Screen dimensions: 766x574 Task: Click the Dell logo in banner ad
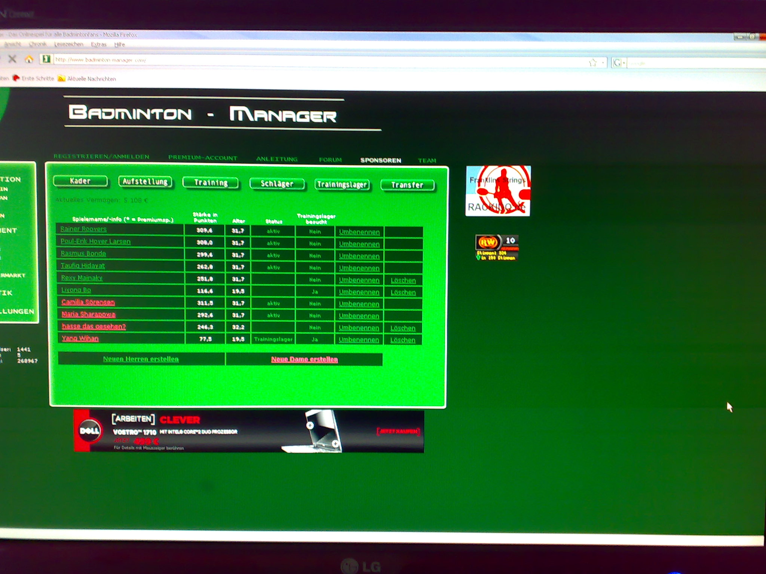click(x=89, y=430)
